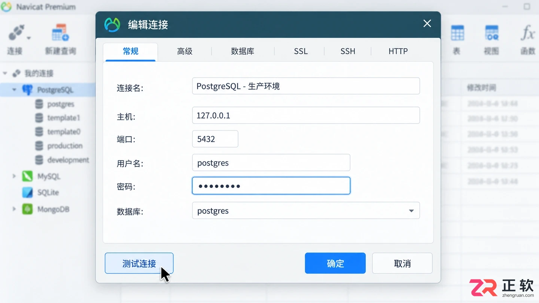Click the SQLite connection icon
Screen dimensions: 539x303
coord(27,192)
